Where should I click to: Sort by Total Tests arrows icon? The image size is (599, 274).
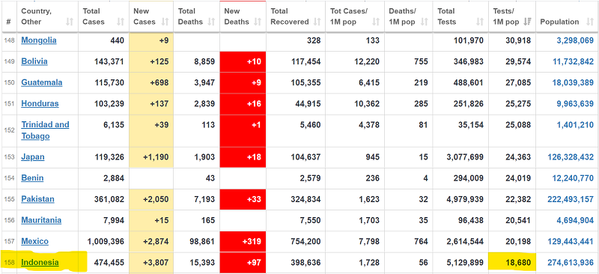(x=480, y=22)
